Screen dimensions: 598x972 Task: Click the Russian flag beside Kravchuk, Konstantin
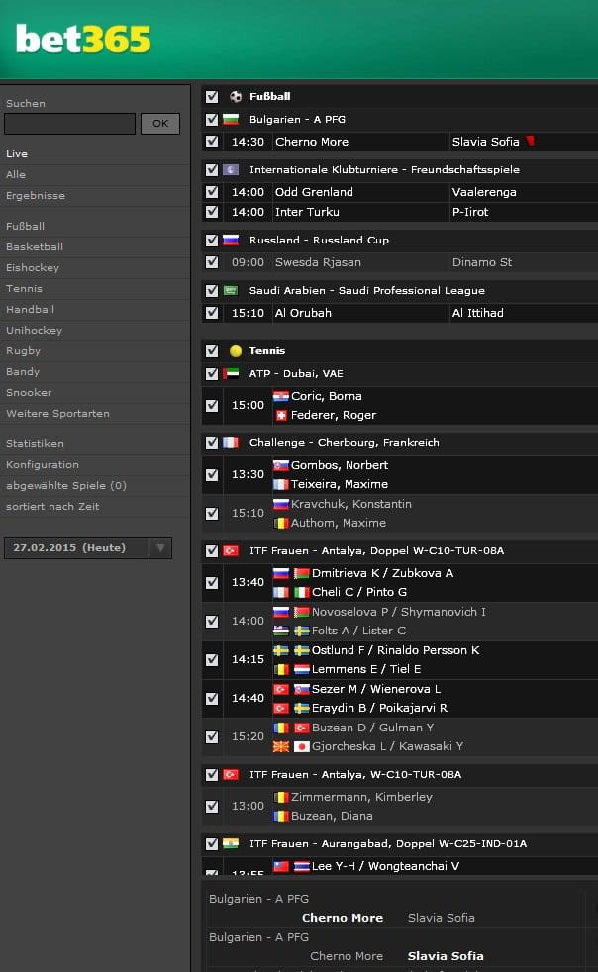pos(281,504)
